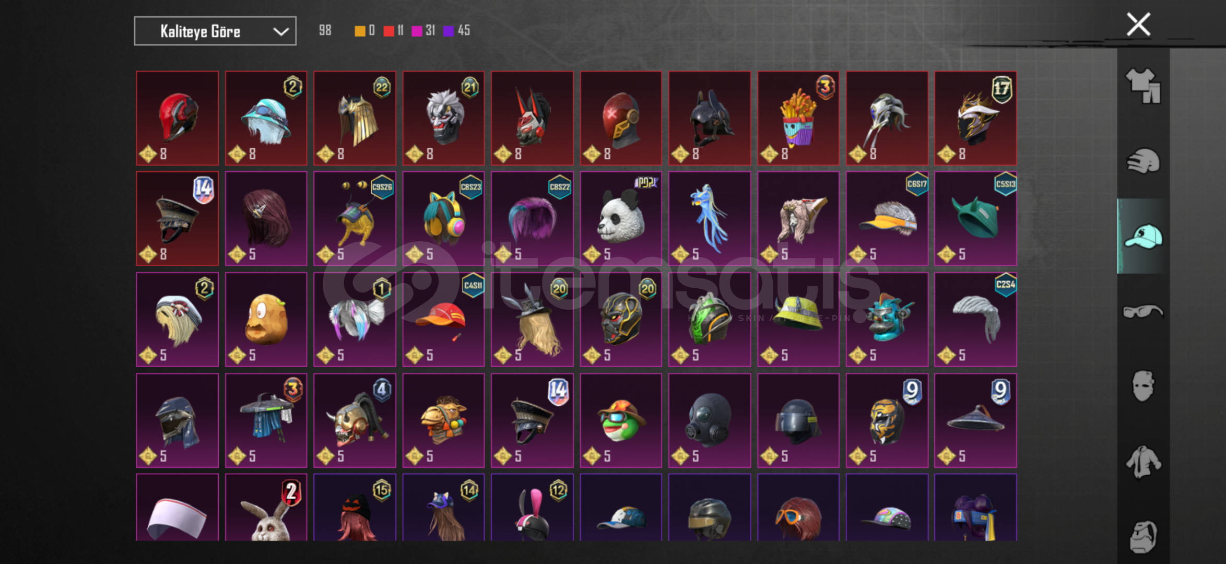
Task: Open the face mask category icon
Action: (x=1143, y=386)
